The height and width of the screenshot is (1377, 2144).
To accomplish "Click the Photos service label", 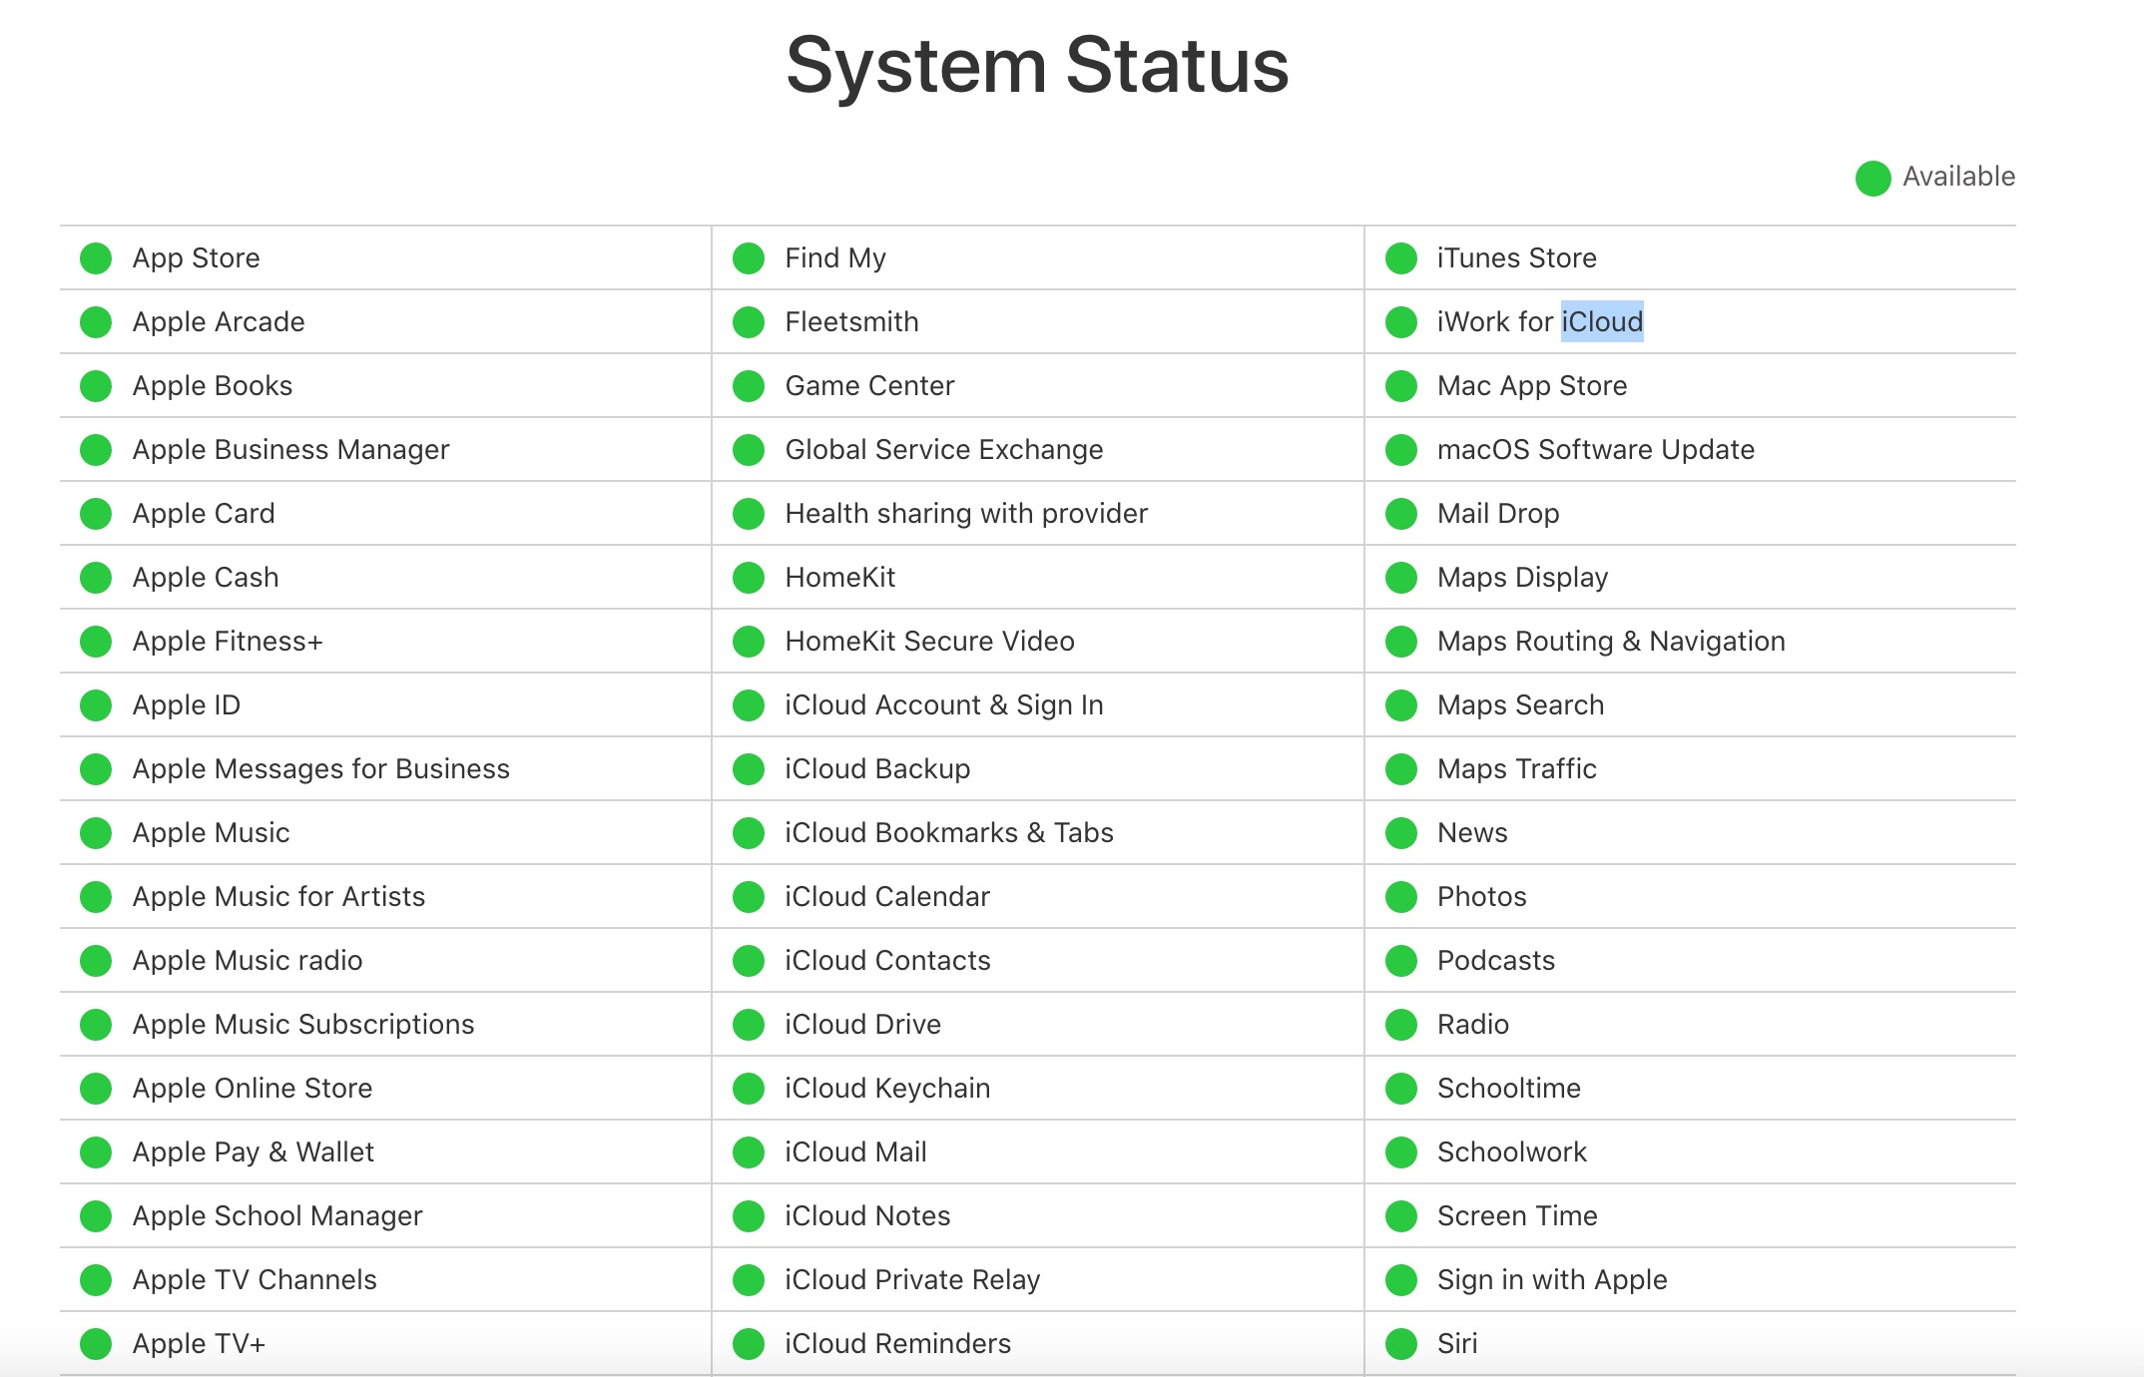I will [x=1482, y=897].
